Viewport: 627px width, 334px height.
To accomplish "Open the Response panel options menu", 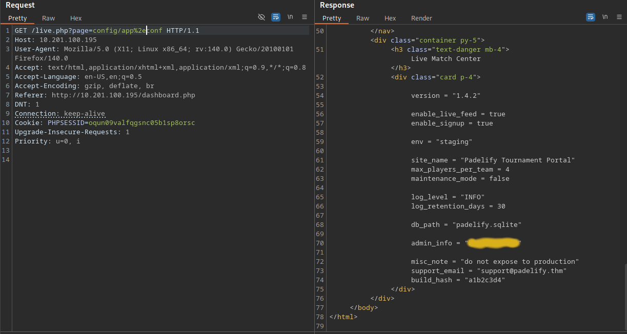I will [x=619, y=17].
